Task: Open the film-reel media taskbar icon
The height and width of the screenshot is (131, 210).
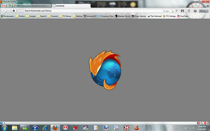Action: click(86, 128)
